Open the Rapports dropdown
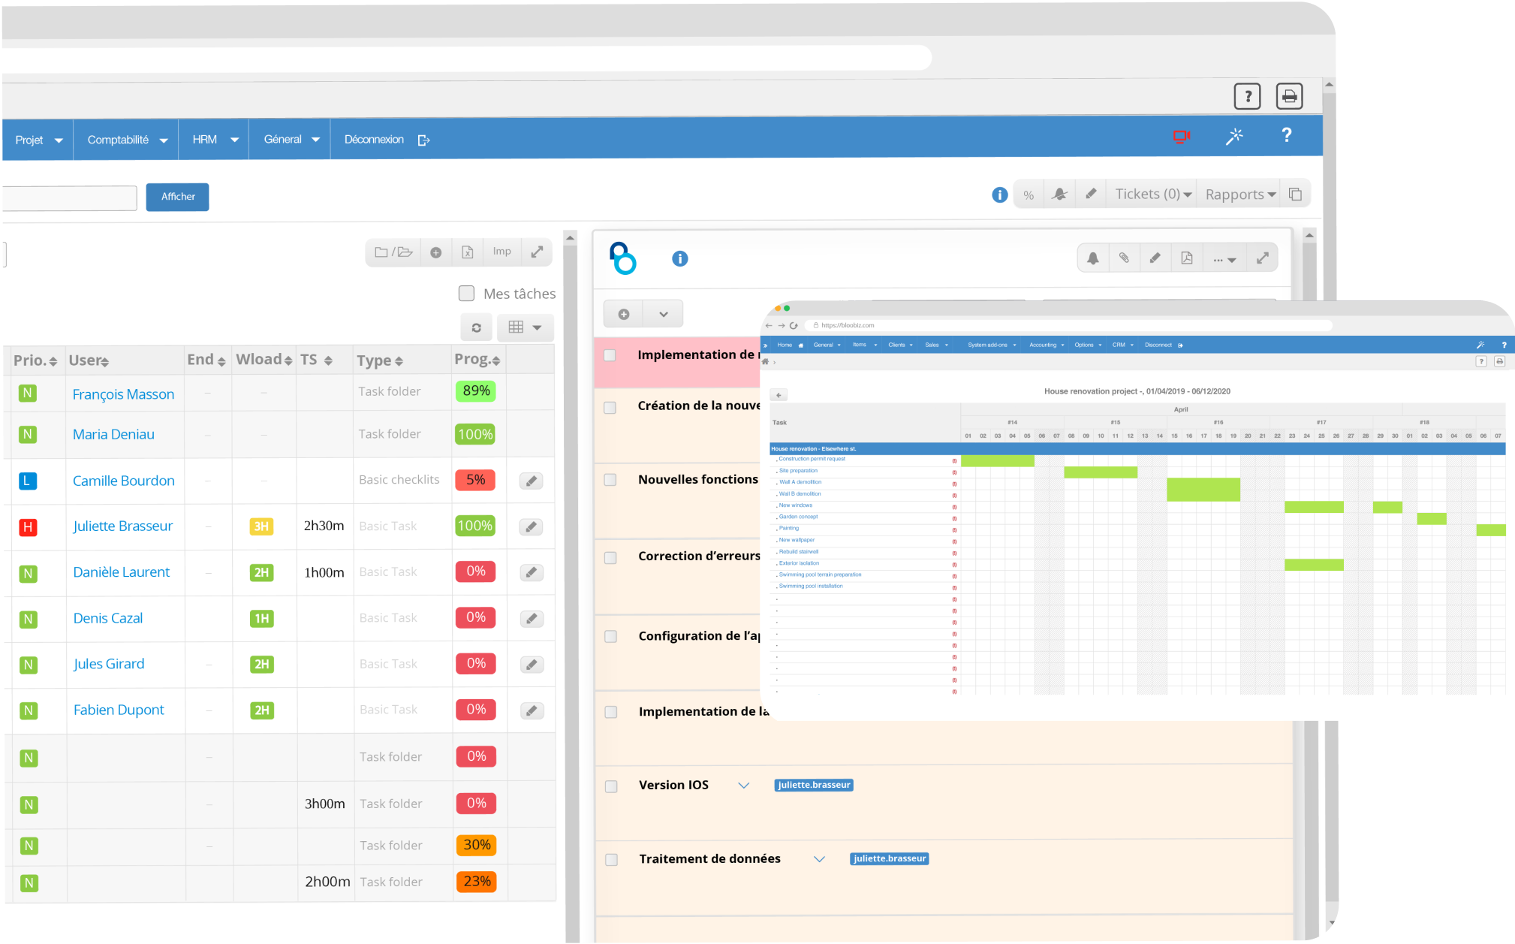1515x944 pixels. [1240, 195]
